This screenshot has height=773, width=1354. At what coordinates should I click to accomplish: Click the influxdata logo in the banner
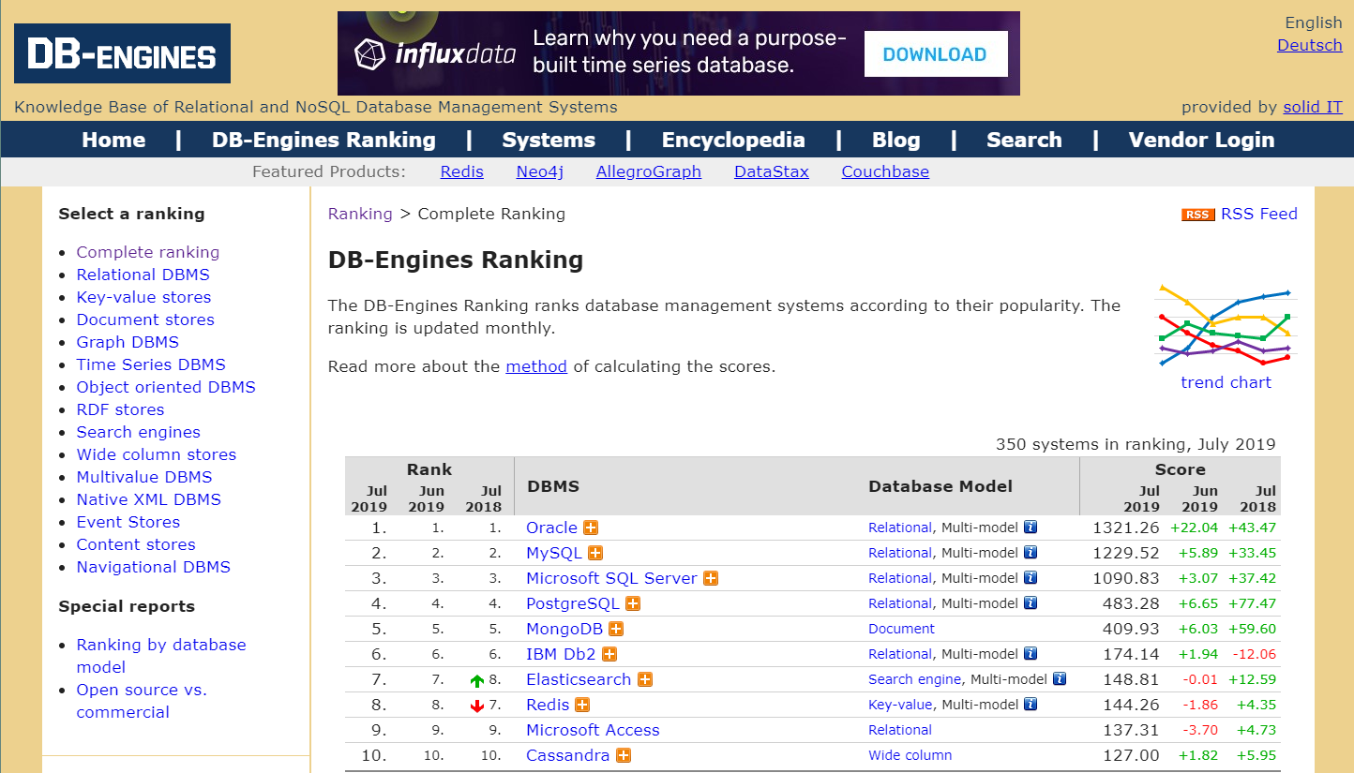(435, 53)
